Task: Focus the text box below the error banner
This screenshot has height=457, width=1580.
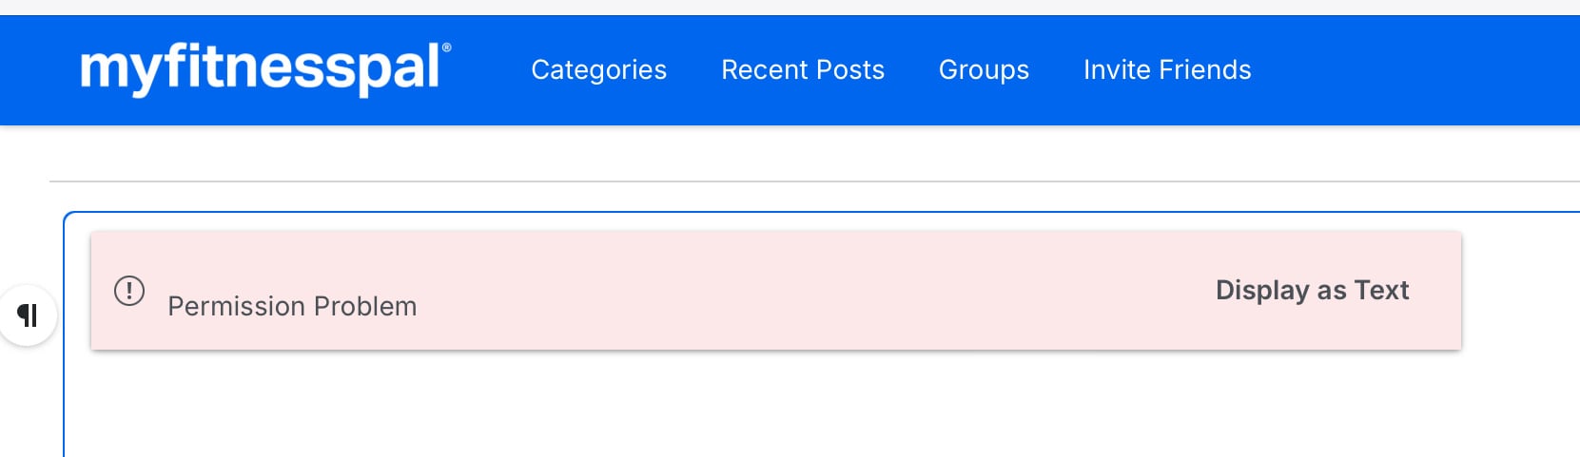Action: point(818,404)
